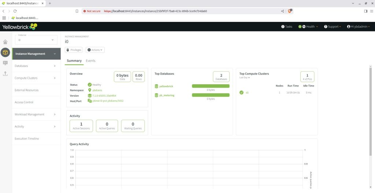Image resolution: width=375 pixels, height=193 pixels.
Task: Click the Brave shields icon
Action: click(x=290, y=11)
